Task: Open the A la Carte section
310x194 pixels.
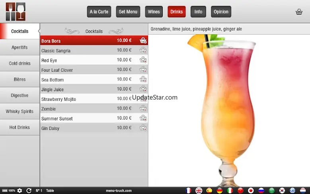Action: (x=99, y=12)
